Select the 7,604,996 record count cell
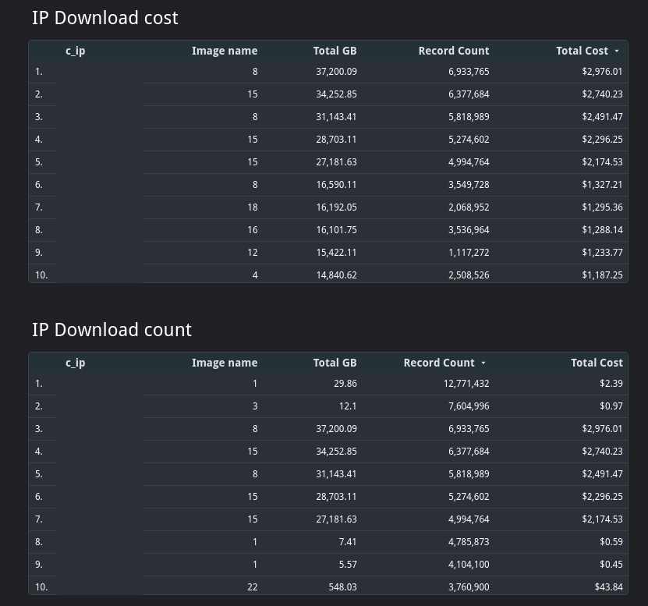 (x=469, y=406)
